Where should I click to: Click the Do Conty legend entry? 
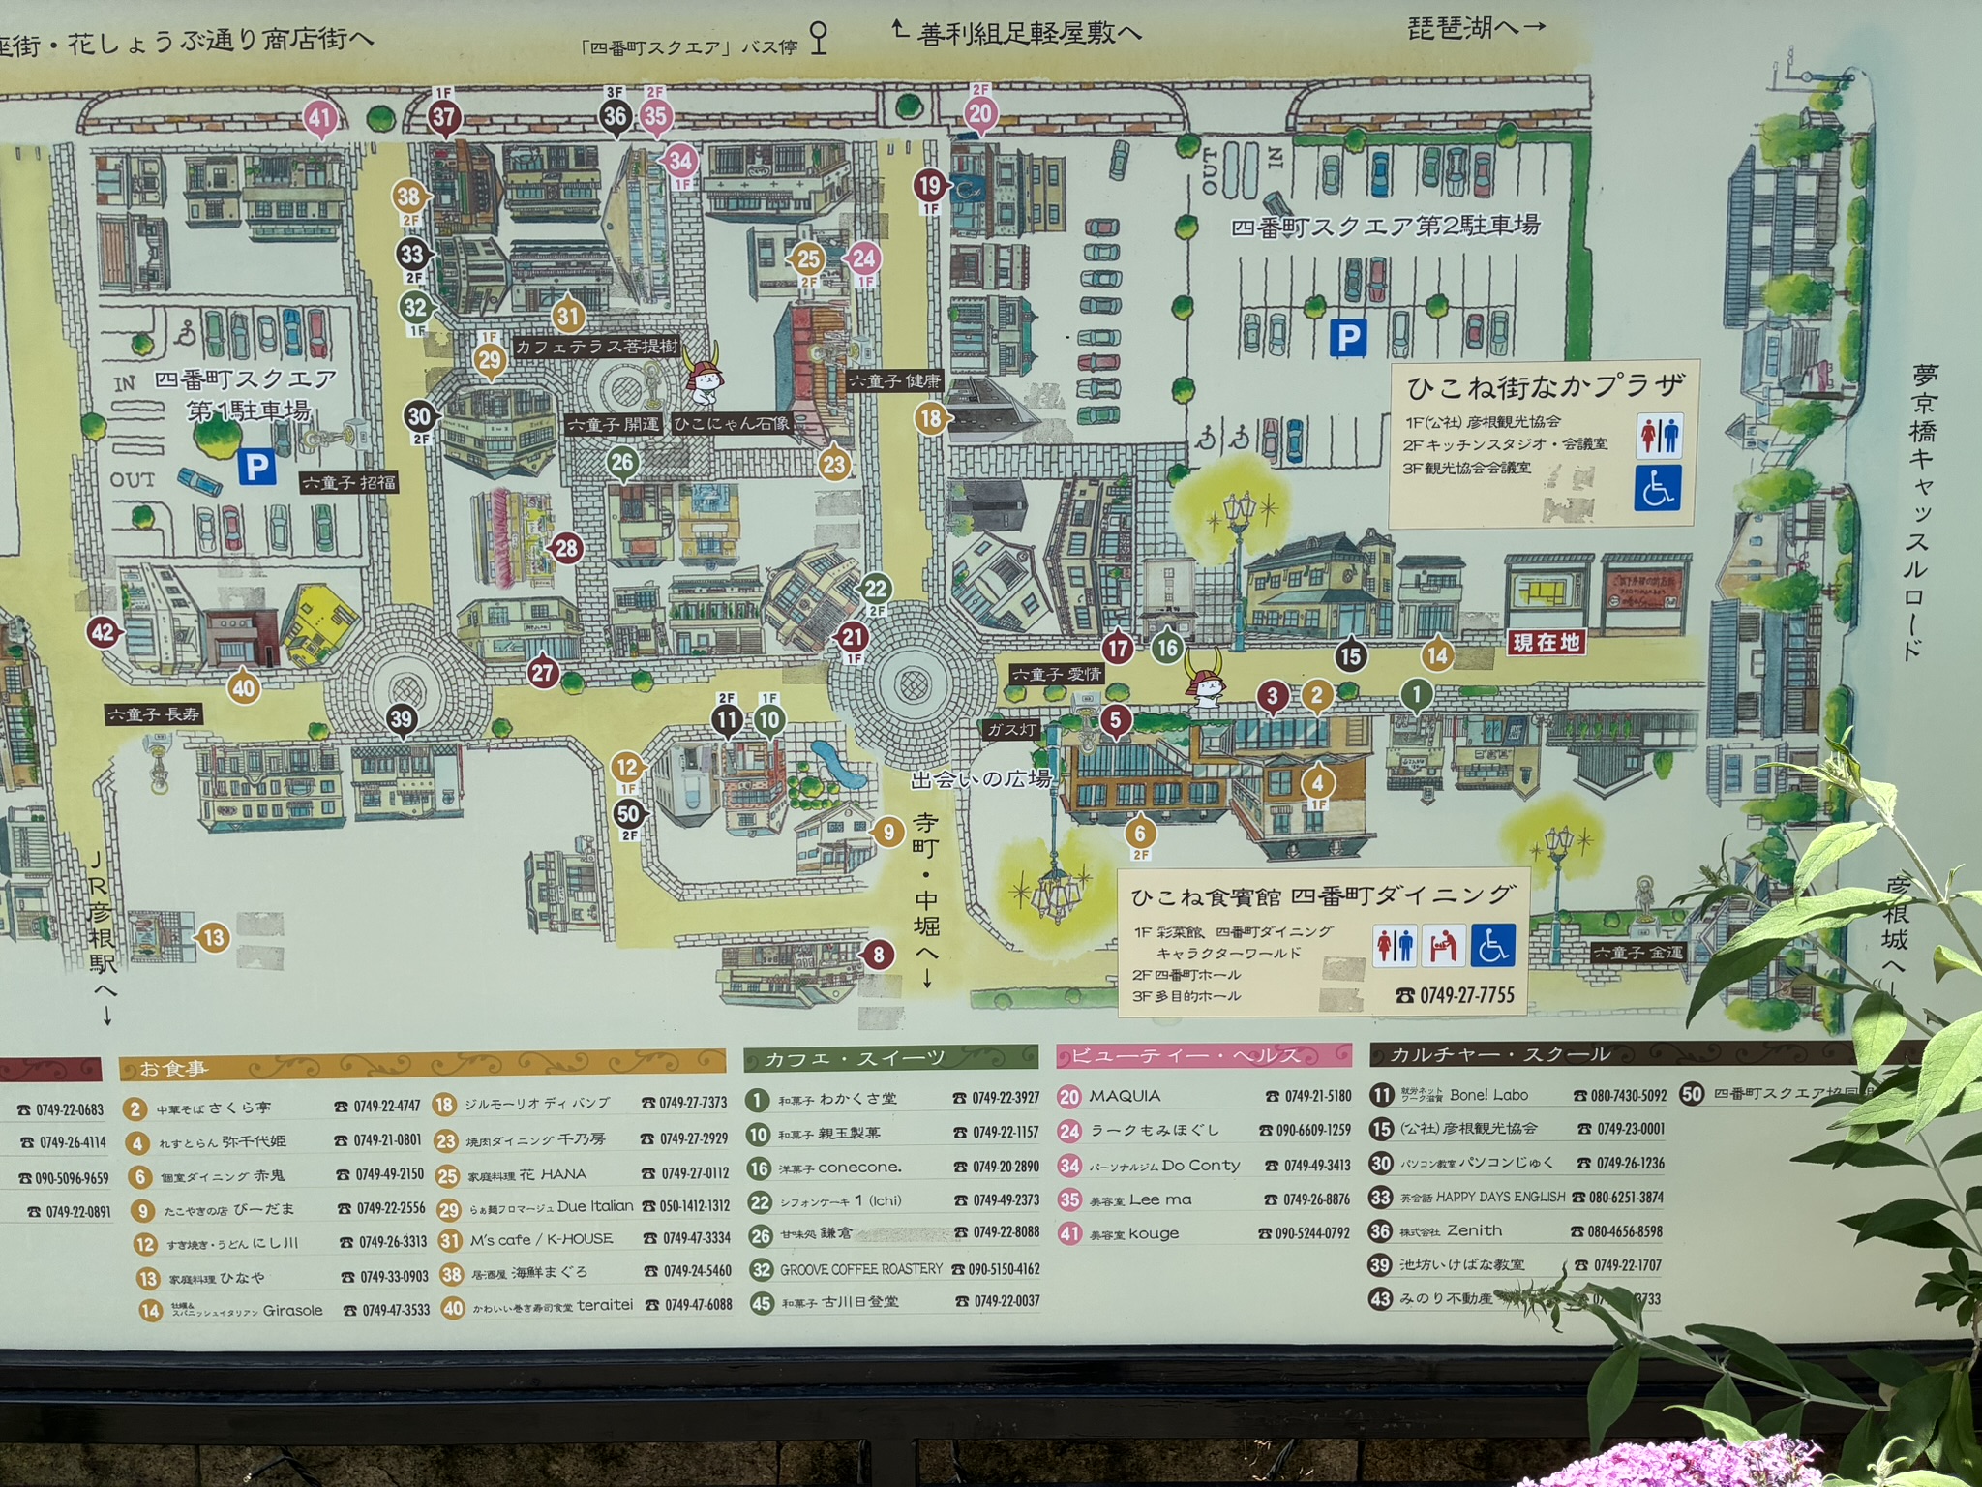coord(1204,1166)
